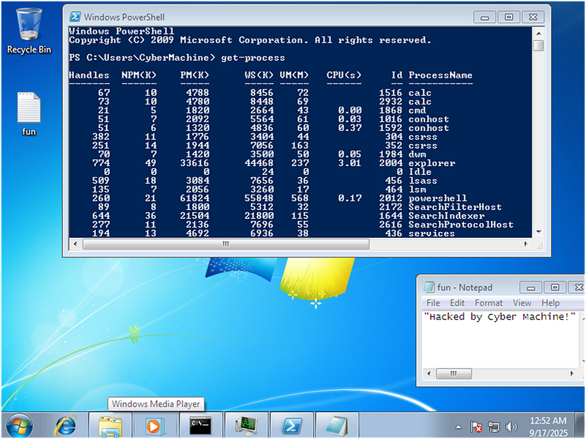
Task: Launch Internet Explorer from taskbar
Action: click(66, 426)
